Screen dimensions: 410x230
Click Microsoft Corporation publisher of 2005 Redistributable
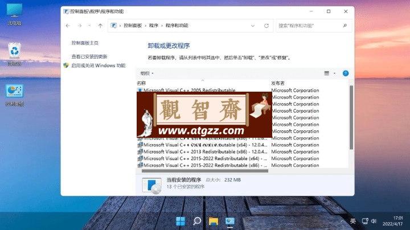click(x=295, y=90)
